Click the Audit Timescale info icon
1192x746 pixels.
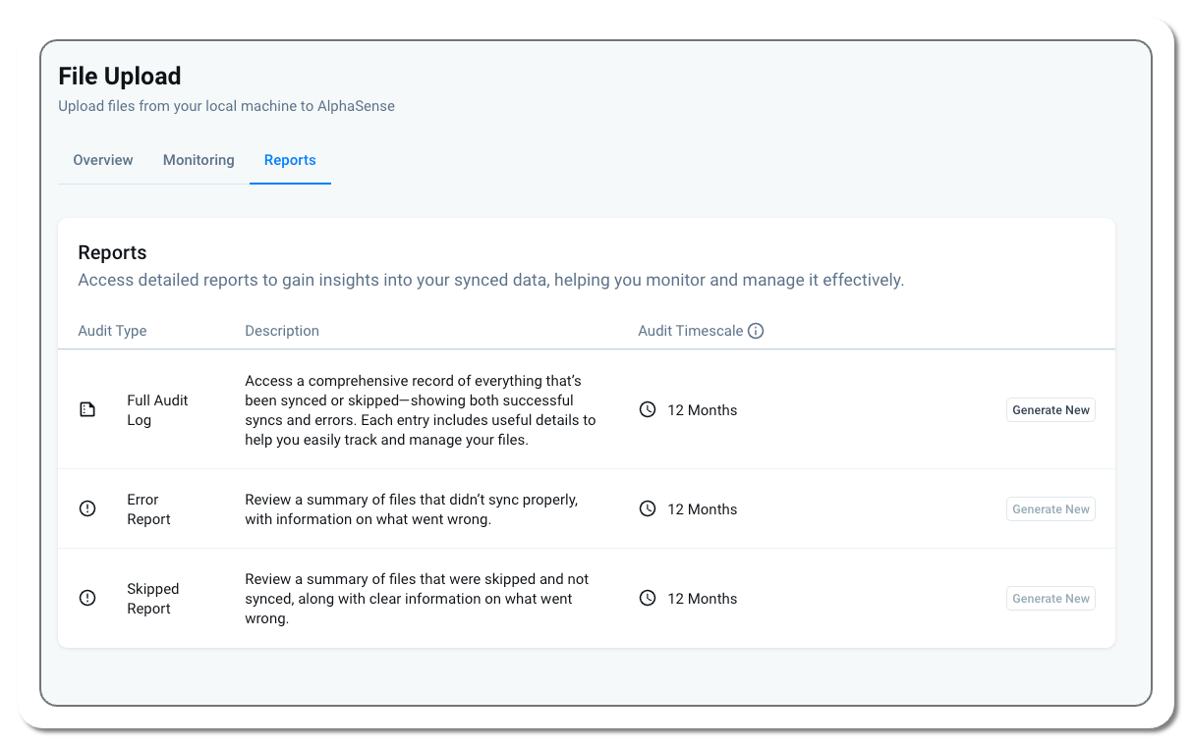tap(756, 331)
